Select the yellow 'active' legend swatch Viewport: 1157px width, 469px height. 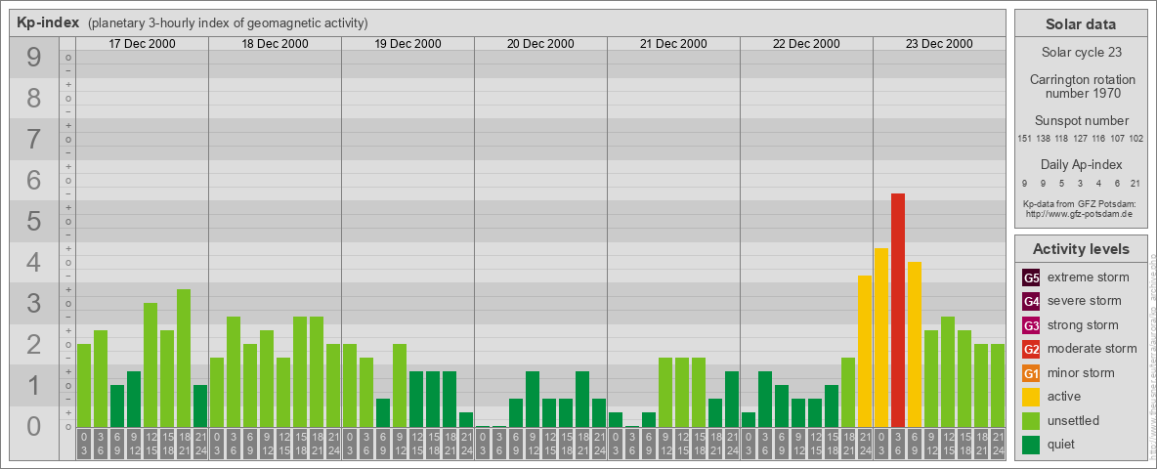pyautogui.click(x=1031, y=397)
